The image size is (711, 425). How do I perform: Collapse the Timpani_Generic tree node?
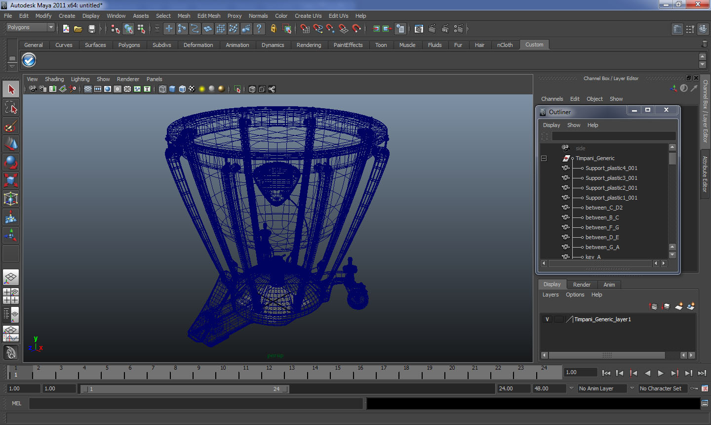pos(544,159)
